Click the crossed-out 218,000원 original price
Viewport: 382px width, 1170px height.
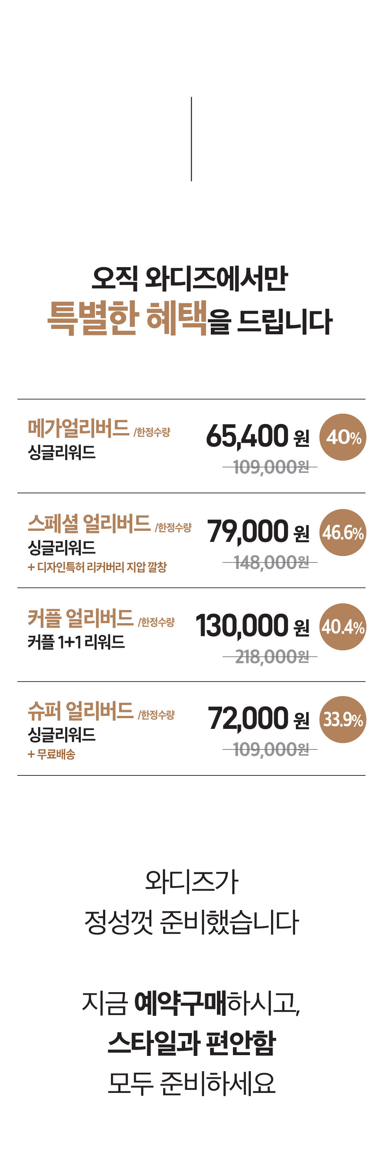coord(271,657)
